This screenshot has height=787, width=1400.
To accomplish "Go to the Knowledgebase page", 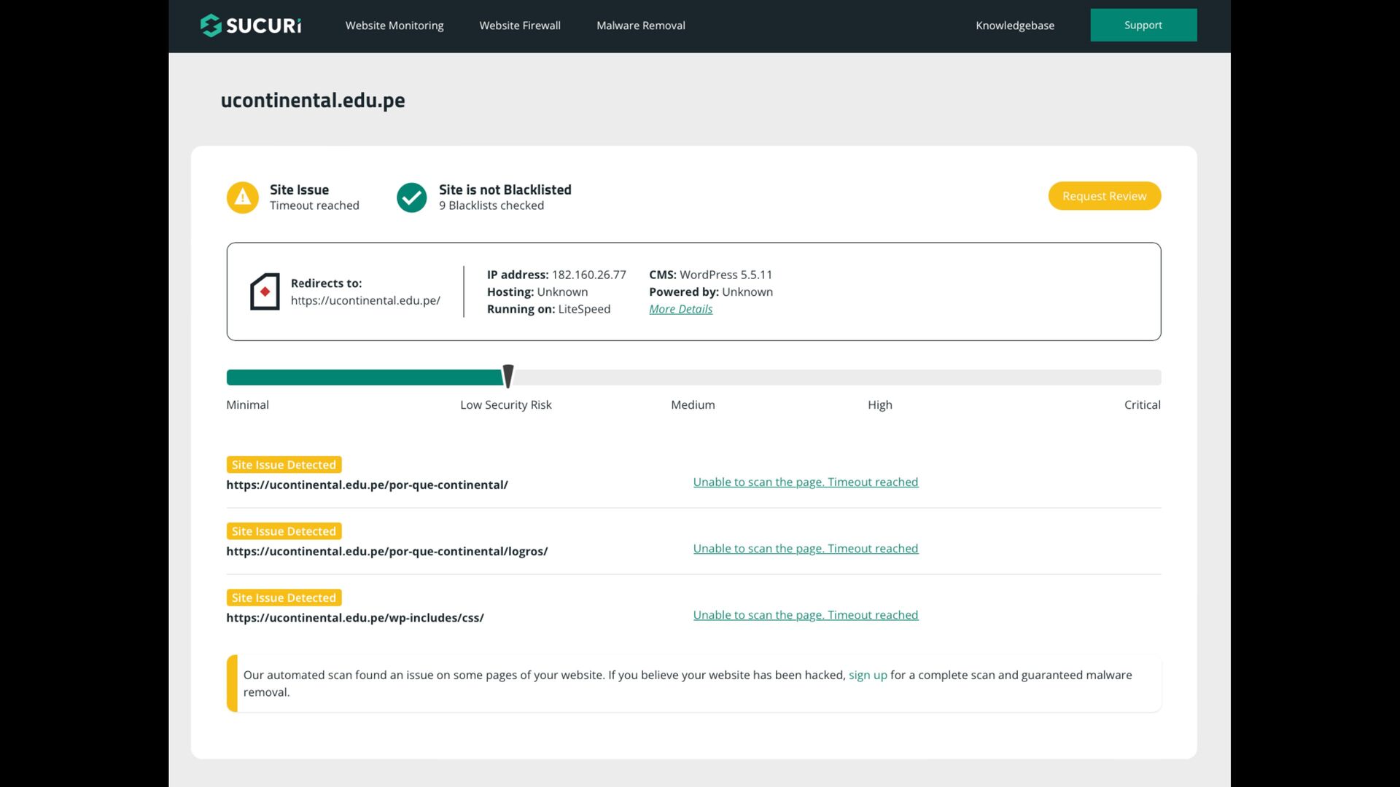I will pyautogui.click(x=1015, y=26).
